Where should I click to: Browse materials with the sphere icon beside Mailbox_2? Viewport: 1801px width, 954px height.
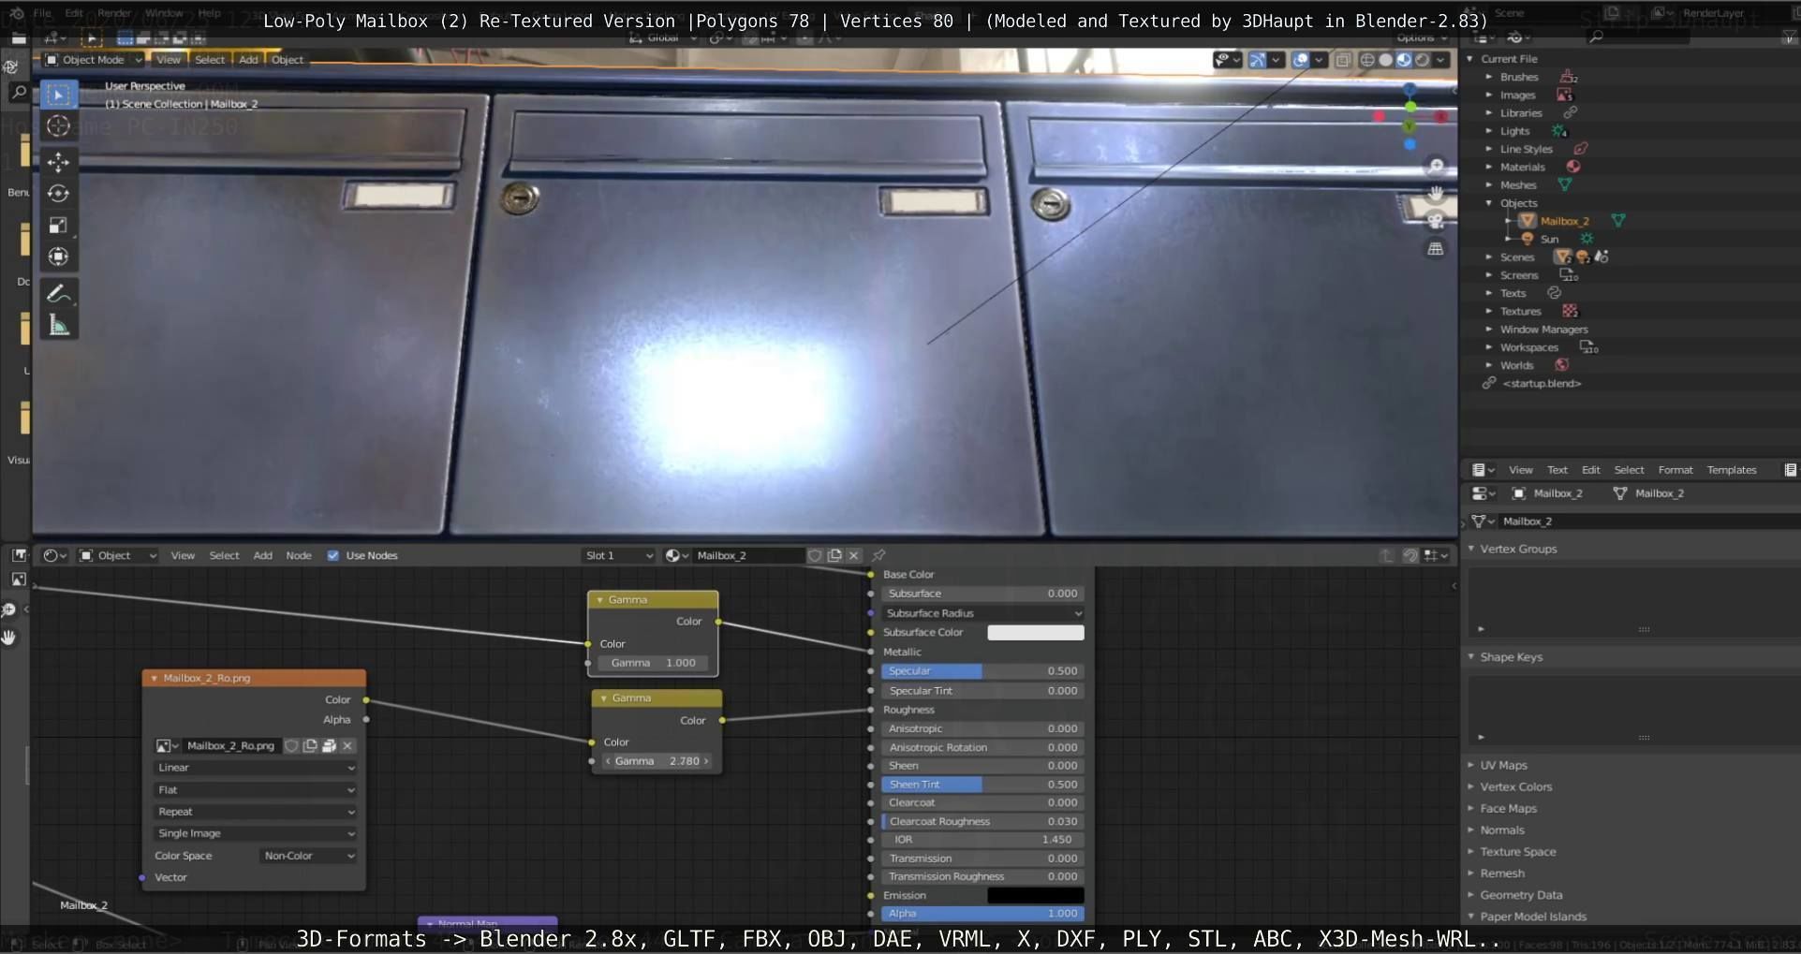(x=676, y=555)
